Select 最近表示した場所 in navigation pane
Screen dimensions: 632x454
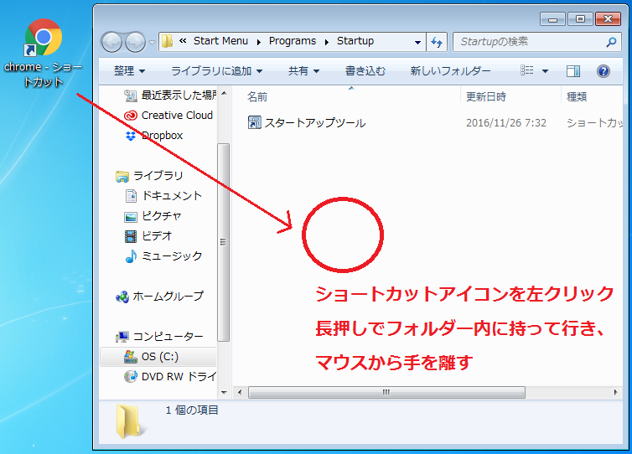[169, 95]
